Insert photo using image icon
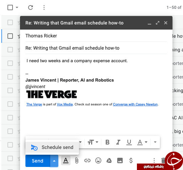 pyautogui.click(x=120, y=160)
